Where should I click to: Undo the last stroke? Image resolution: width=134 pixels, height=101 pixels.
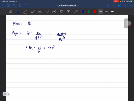(x=108, y=6)
